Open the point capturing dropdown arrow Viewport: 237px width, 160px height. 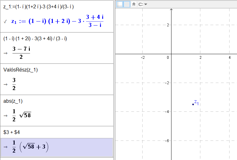[x=146, y=4]
